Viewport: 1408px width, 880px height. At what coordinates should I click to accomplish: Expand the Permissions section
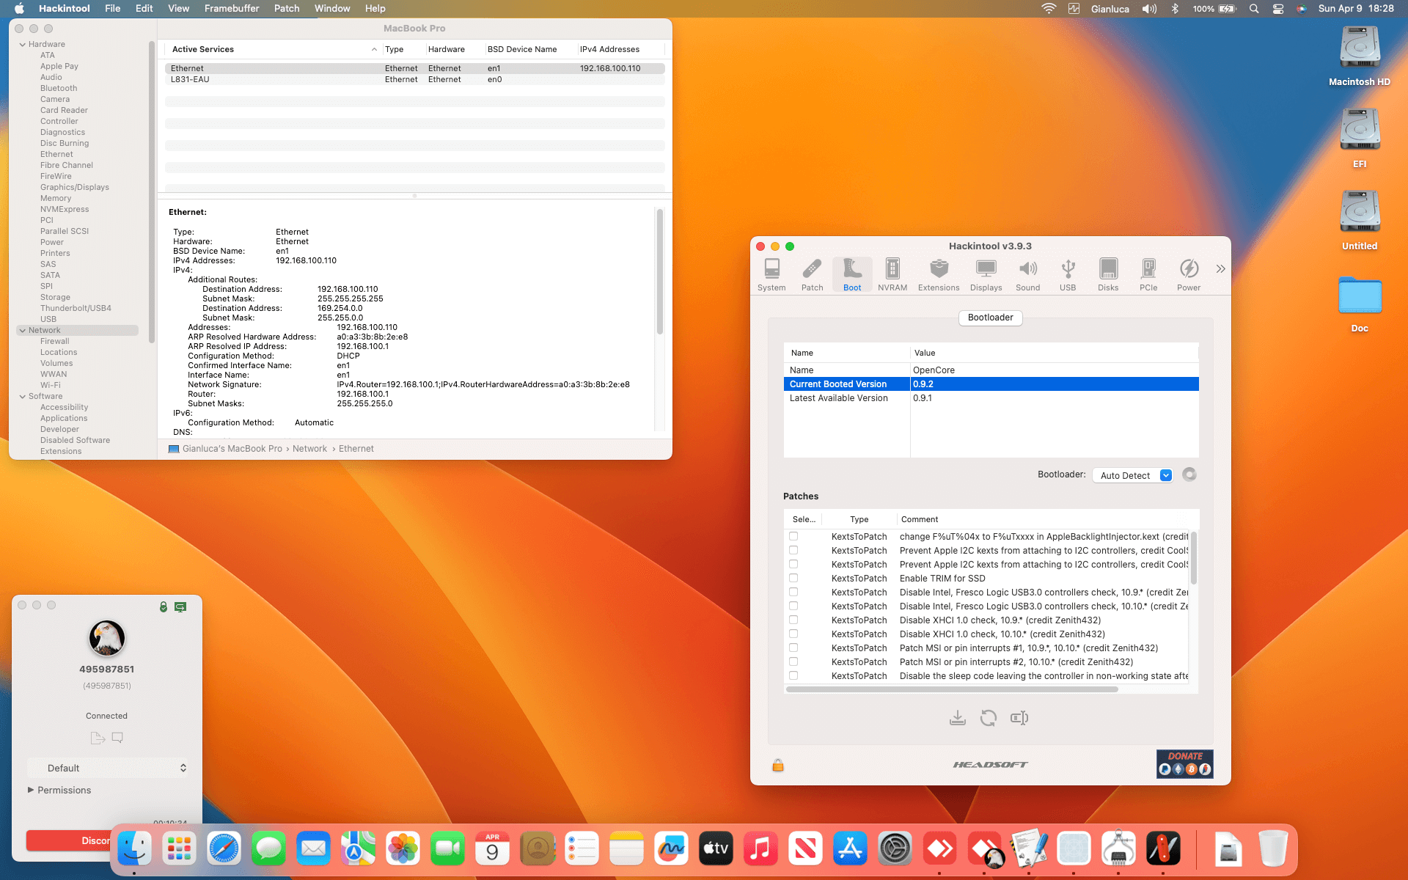click(32, 790)
